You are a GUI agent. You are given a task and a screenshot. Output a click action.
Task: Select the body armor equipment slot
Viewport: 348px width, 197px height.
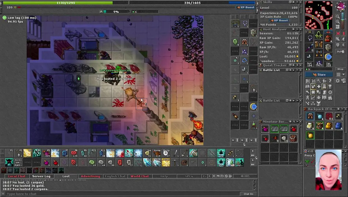click(319, 44)
